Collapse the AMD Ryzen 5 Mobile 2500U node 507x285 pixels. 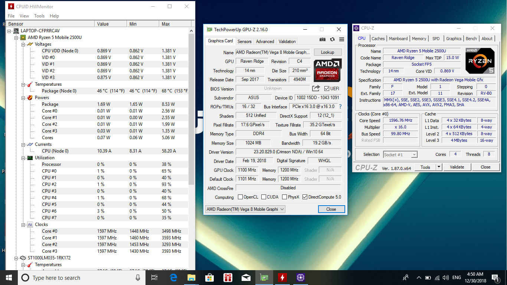pos(16,37)
